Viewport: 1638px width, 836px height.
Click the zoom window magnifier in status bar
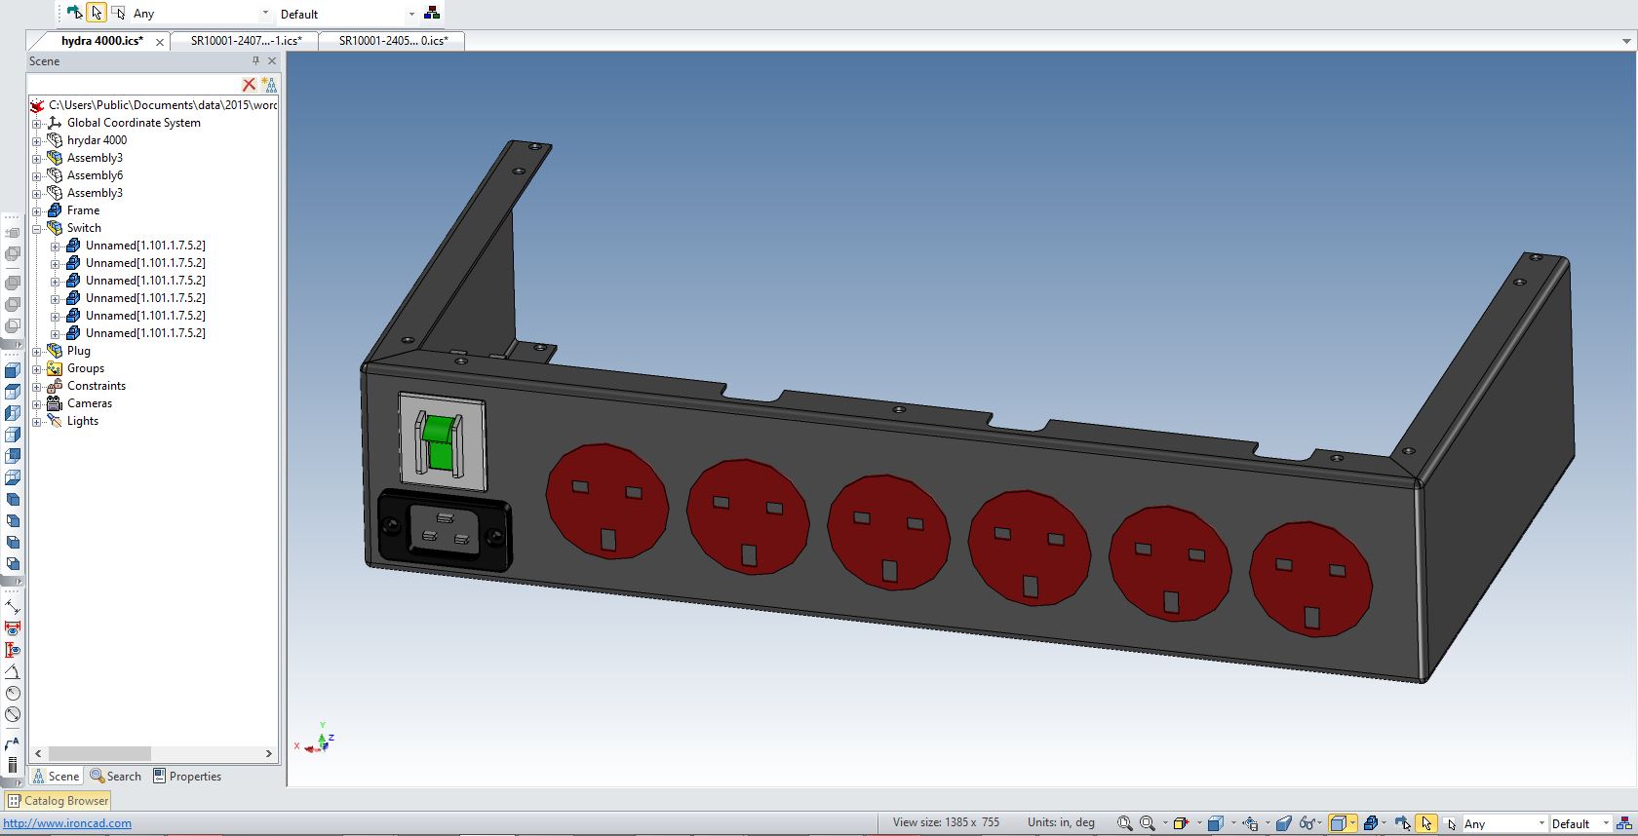(x=1148, y=823)
